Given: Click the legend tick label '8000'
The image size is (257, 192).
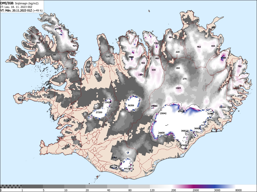Looking at the screenshot, I should coord(238,190).
